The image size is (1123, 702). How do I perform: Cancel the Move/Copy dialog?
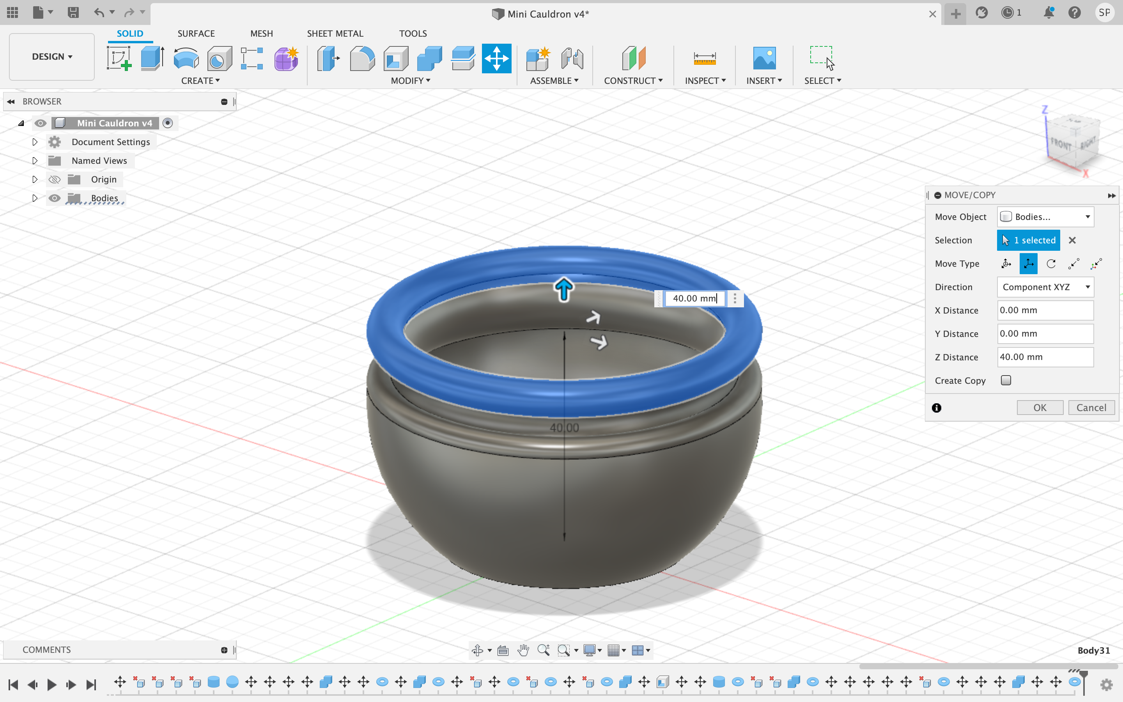click(x=1091, y=408)
